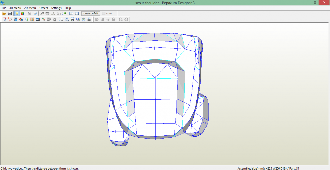Enable the Auto checkbox

[x=104, y=14]
